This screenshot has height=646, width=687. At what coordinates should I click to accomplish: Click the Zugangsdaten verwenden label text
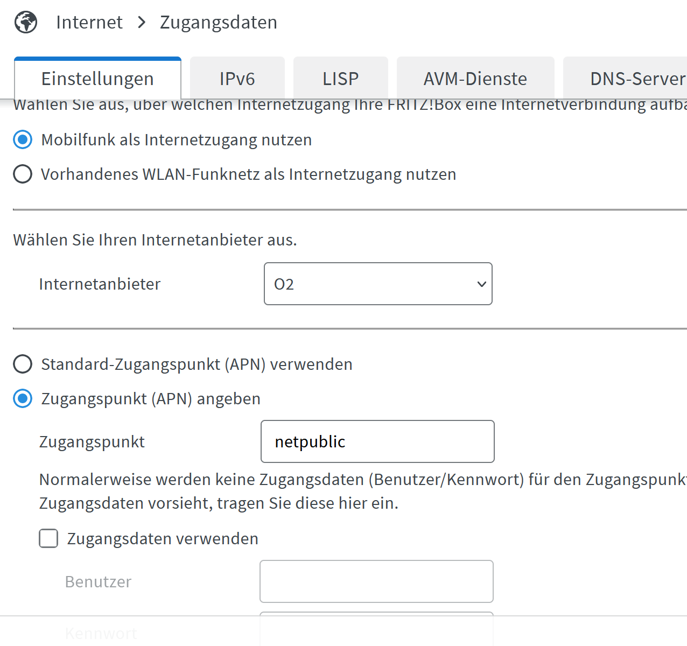click(163, 539)
